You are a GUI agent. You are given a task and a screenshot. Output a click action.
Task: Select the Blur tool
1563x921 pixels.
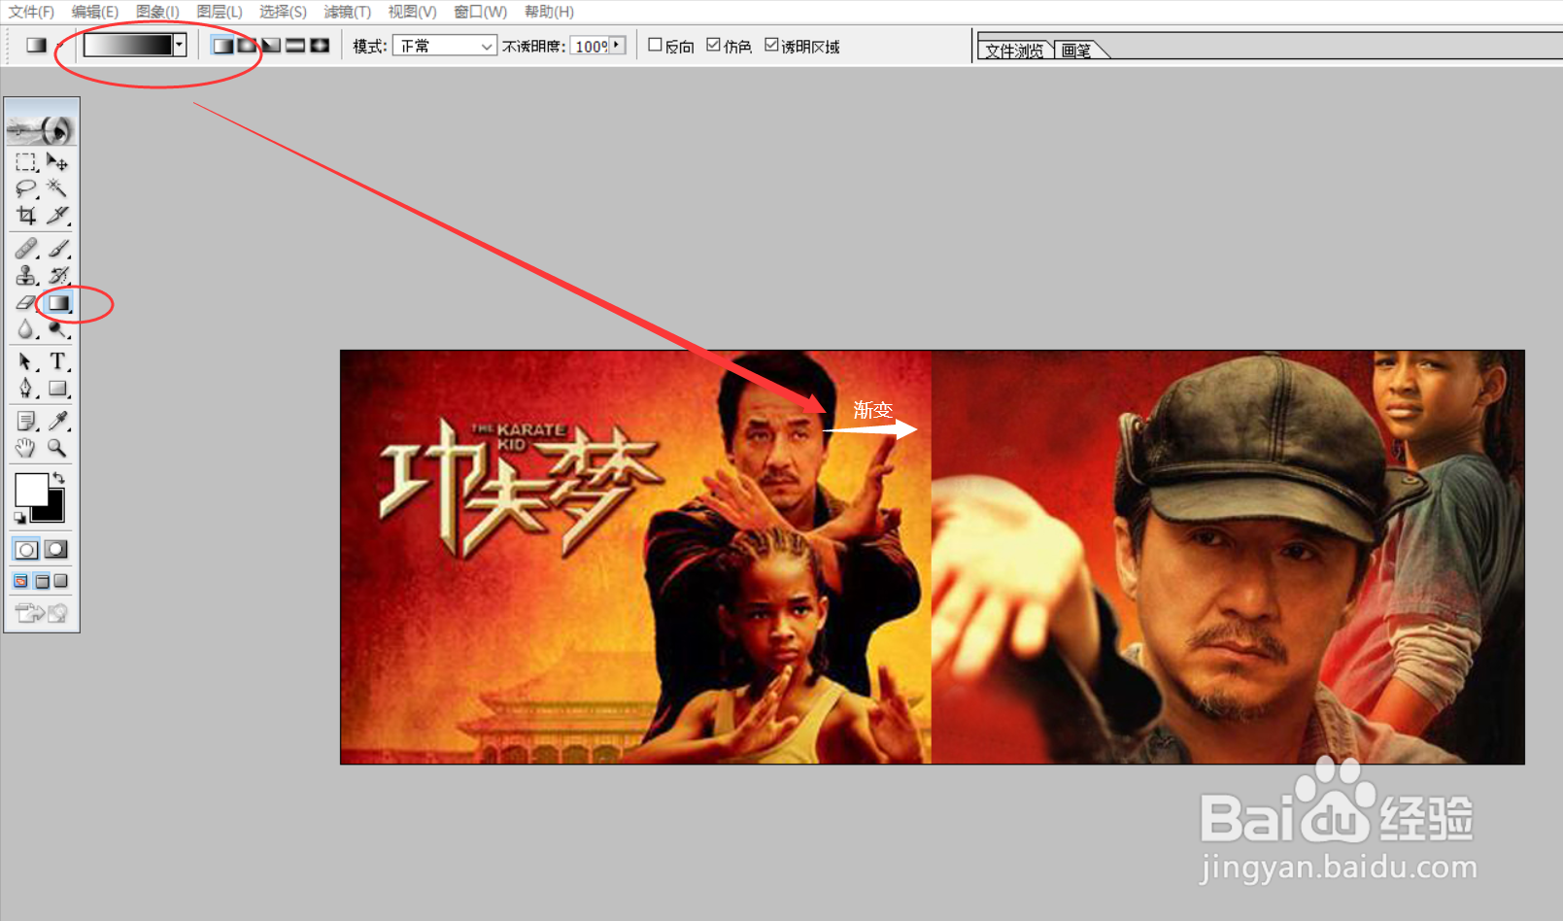pyautogui.click(x=26, y=329)
